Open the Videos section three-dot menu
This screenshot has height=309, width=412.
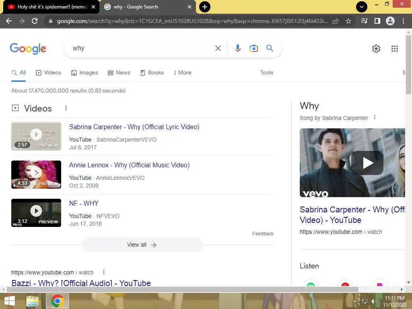66,108
